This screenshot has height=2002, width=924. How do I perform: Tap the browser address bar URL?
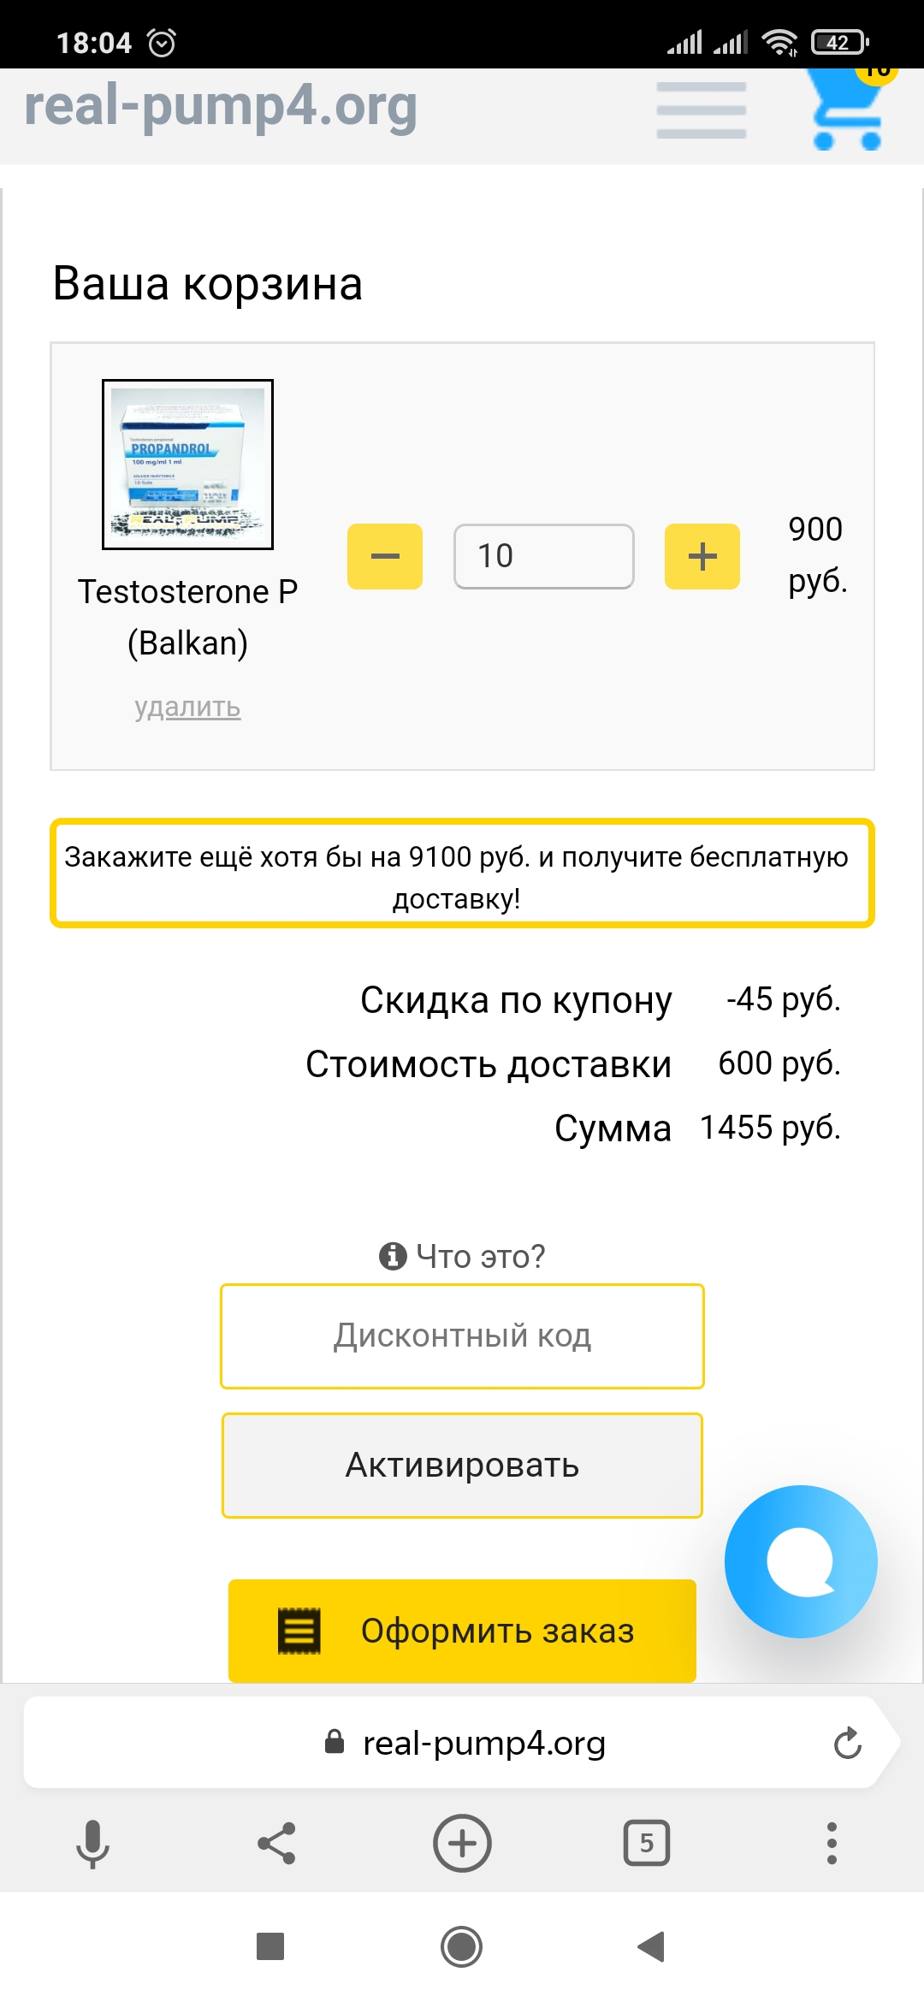click(x=484, y=1743)
